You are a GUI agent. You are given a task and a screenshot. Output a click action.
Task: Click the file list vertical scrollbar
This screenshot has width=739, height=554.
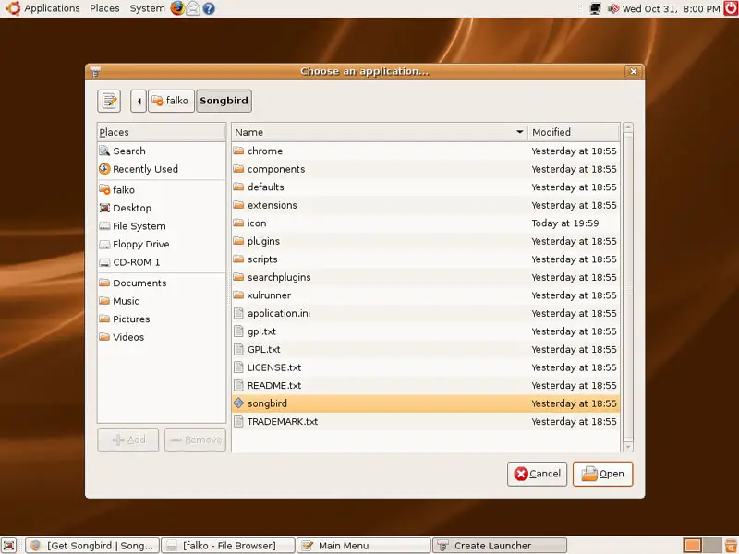tap(628, 287)
